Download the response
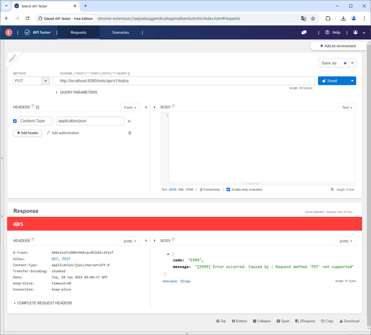371x335 pixels. coord(349,321)
